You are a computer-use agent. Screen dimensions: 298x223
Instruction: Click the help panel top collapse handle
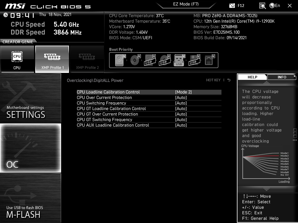coord(267,82)
